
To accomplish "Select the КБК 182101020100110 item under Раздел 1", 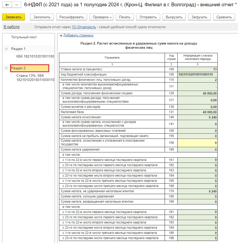I will [x=35, y=56].
